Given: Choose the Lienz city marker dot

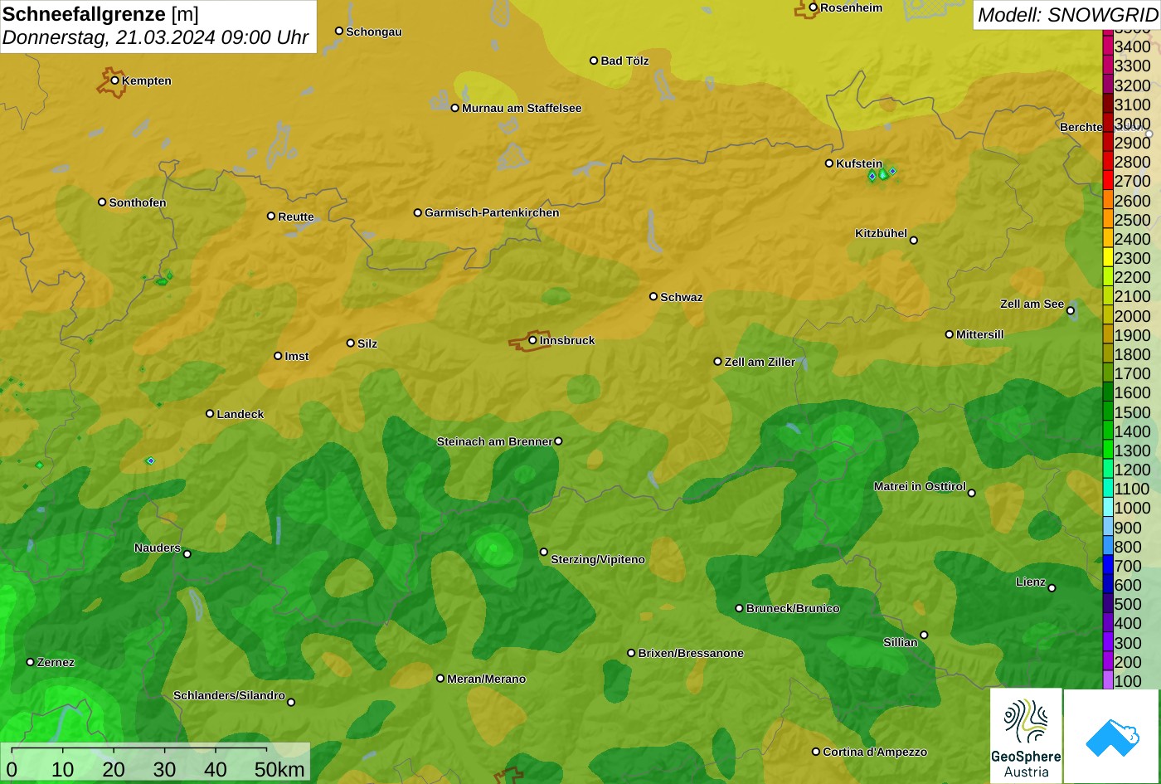Looking at the screenshot, I should [x=1052, y=588].
